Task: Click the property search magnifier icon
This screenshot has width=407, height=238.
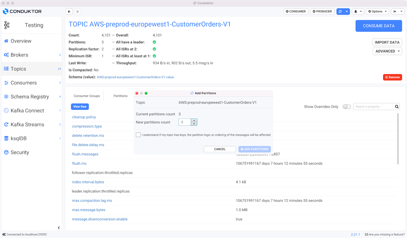Action: (x=397, y=106)
